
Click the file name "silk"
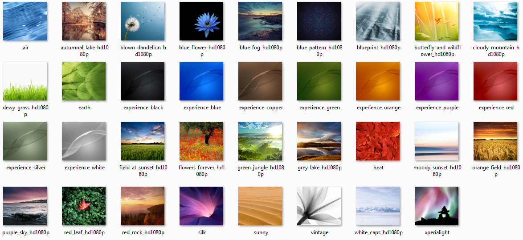202,232
